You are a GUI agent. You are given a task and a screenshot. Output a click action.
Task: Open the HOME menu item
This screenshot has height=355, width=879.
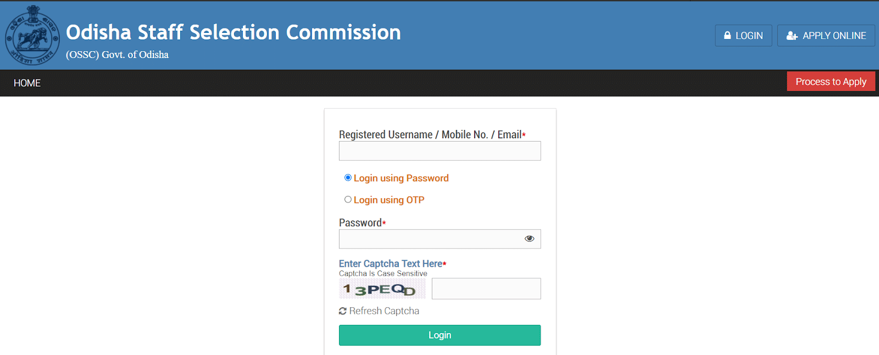click(26, 83)
